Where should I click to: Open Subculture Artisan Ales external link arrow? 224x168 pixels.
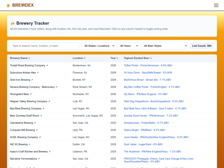click(x=38, y=73)
